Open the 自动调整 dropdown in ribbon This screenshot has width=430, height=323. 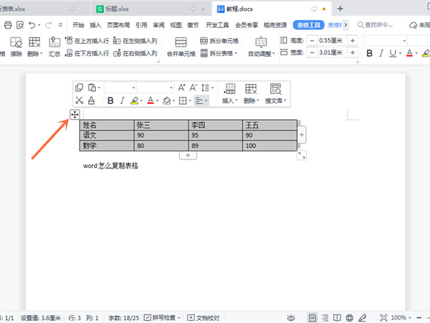tap(261, 53)
